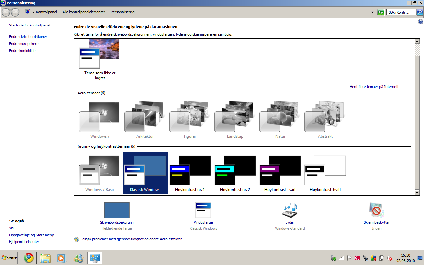
Task: Click 'Endre skrivebordsikoner' link
Action: [28, 37]
